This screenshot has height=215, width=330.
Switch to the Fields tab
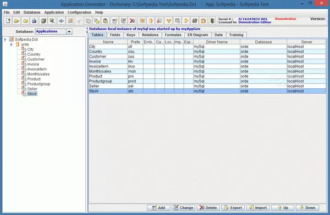[115, 35]
